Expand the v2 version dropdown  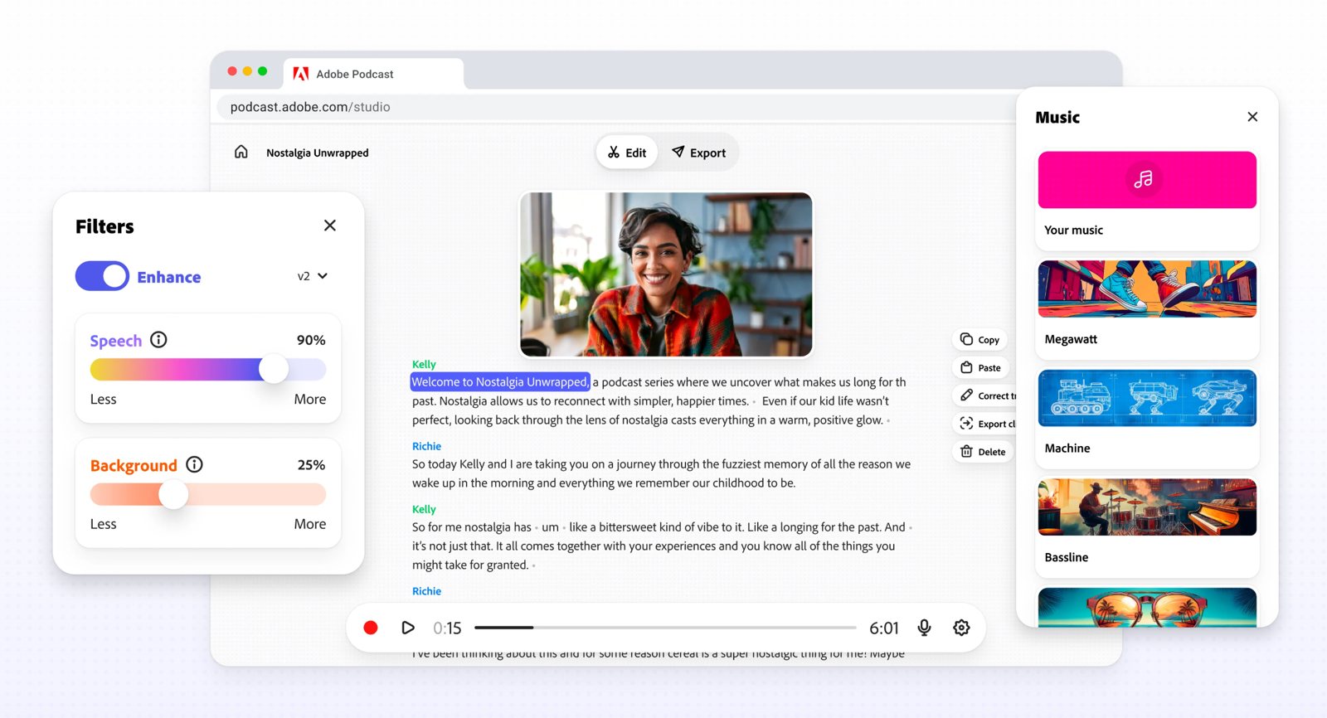313,276
